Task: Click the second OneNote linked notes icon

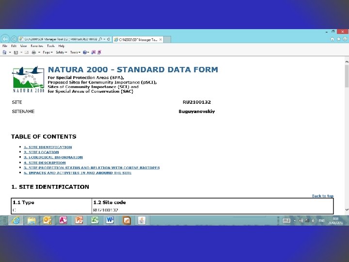Action: coord(99,52)
